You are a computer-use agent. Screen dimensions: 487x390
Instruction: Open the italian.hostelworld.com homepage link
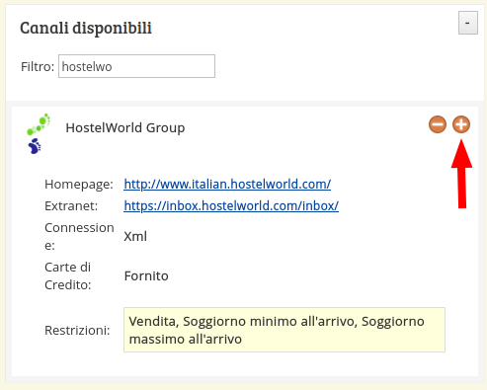(227, 184)
